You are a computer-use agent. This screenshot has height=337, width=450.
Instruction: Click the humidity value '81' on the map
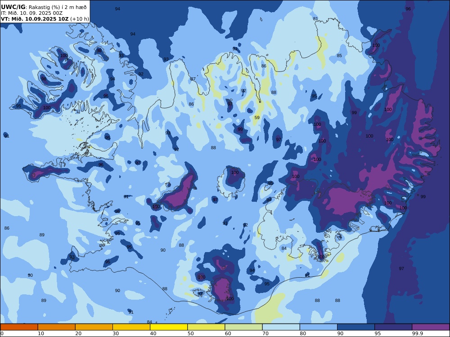[x=315, y=18]
